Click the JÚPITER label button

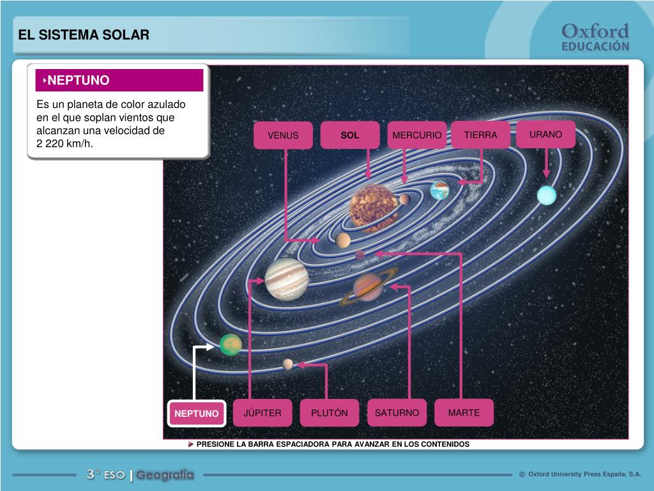(262, 413)
